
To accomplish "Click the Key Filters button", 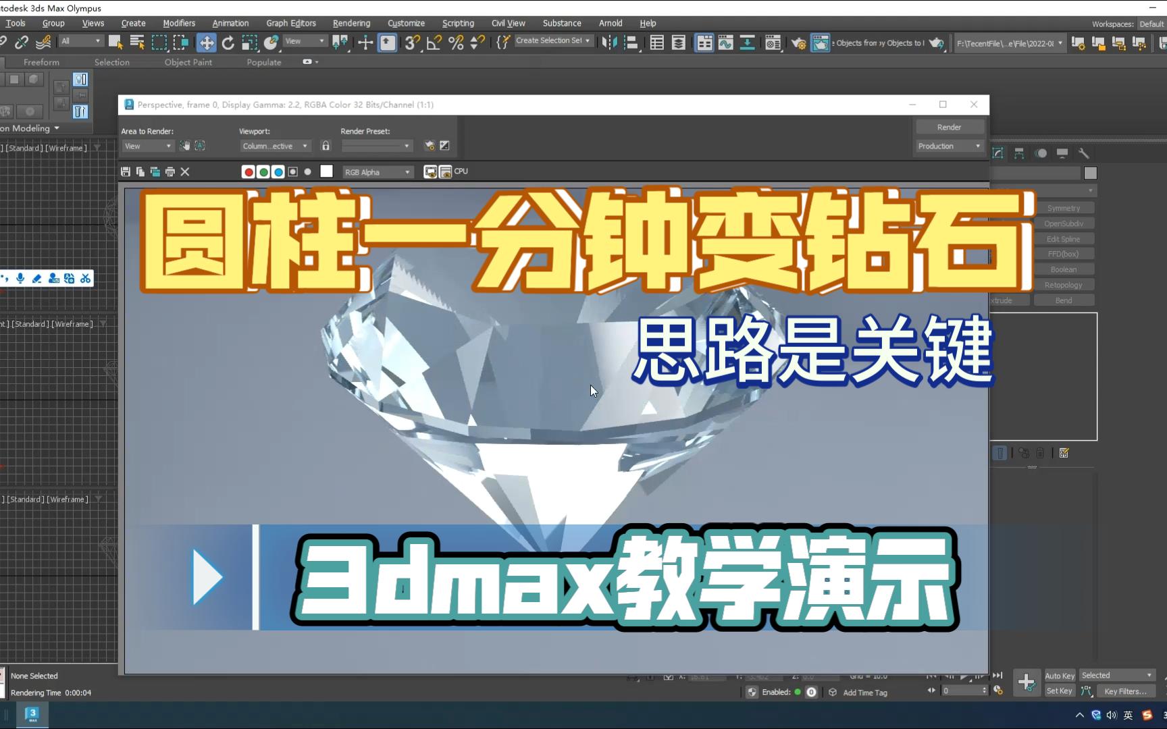I will pyautogui.click(x=1125, y=691).
